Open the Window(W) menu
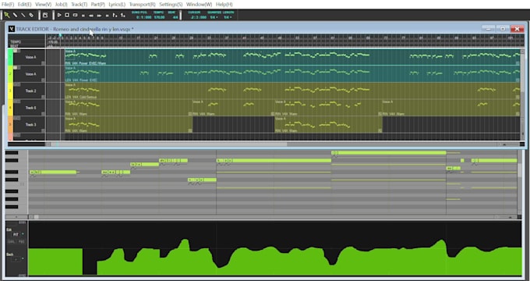Viewport: 530px width, 281px height. pos(199,5)
